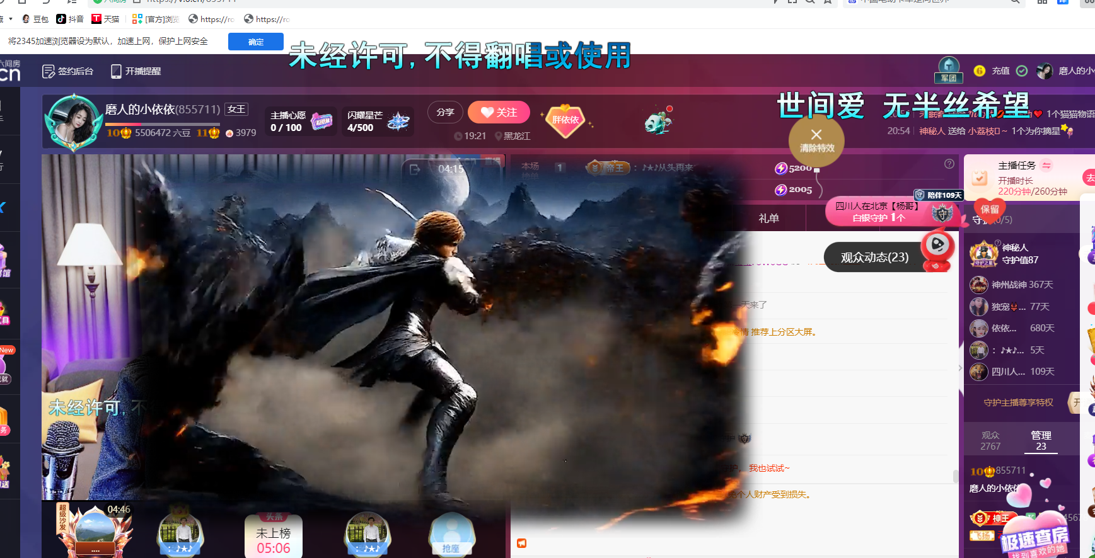1095x558 pixels.
Task: Click the 3979 popularity count
Action: tap(241, 133)
